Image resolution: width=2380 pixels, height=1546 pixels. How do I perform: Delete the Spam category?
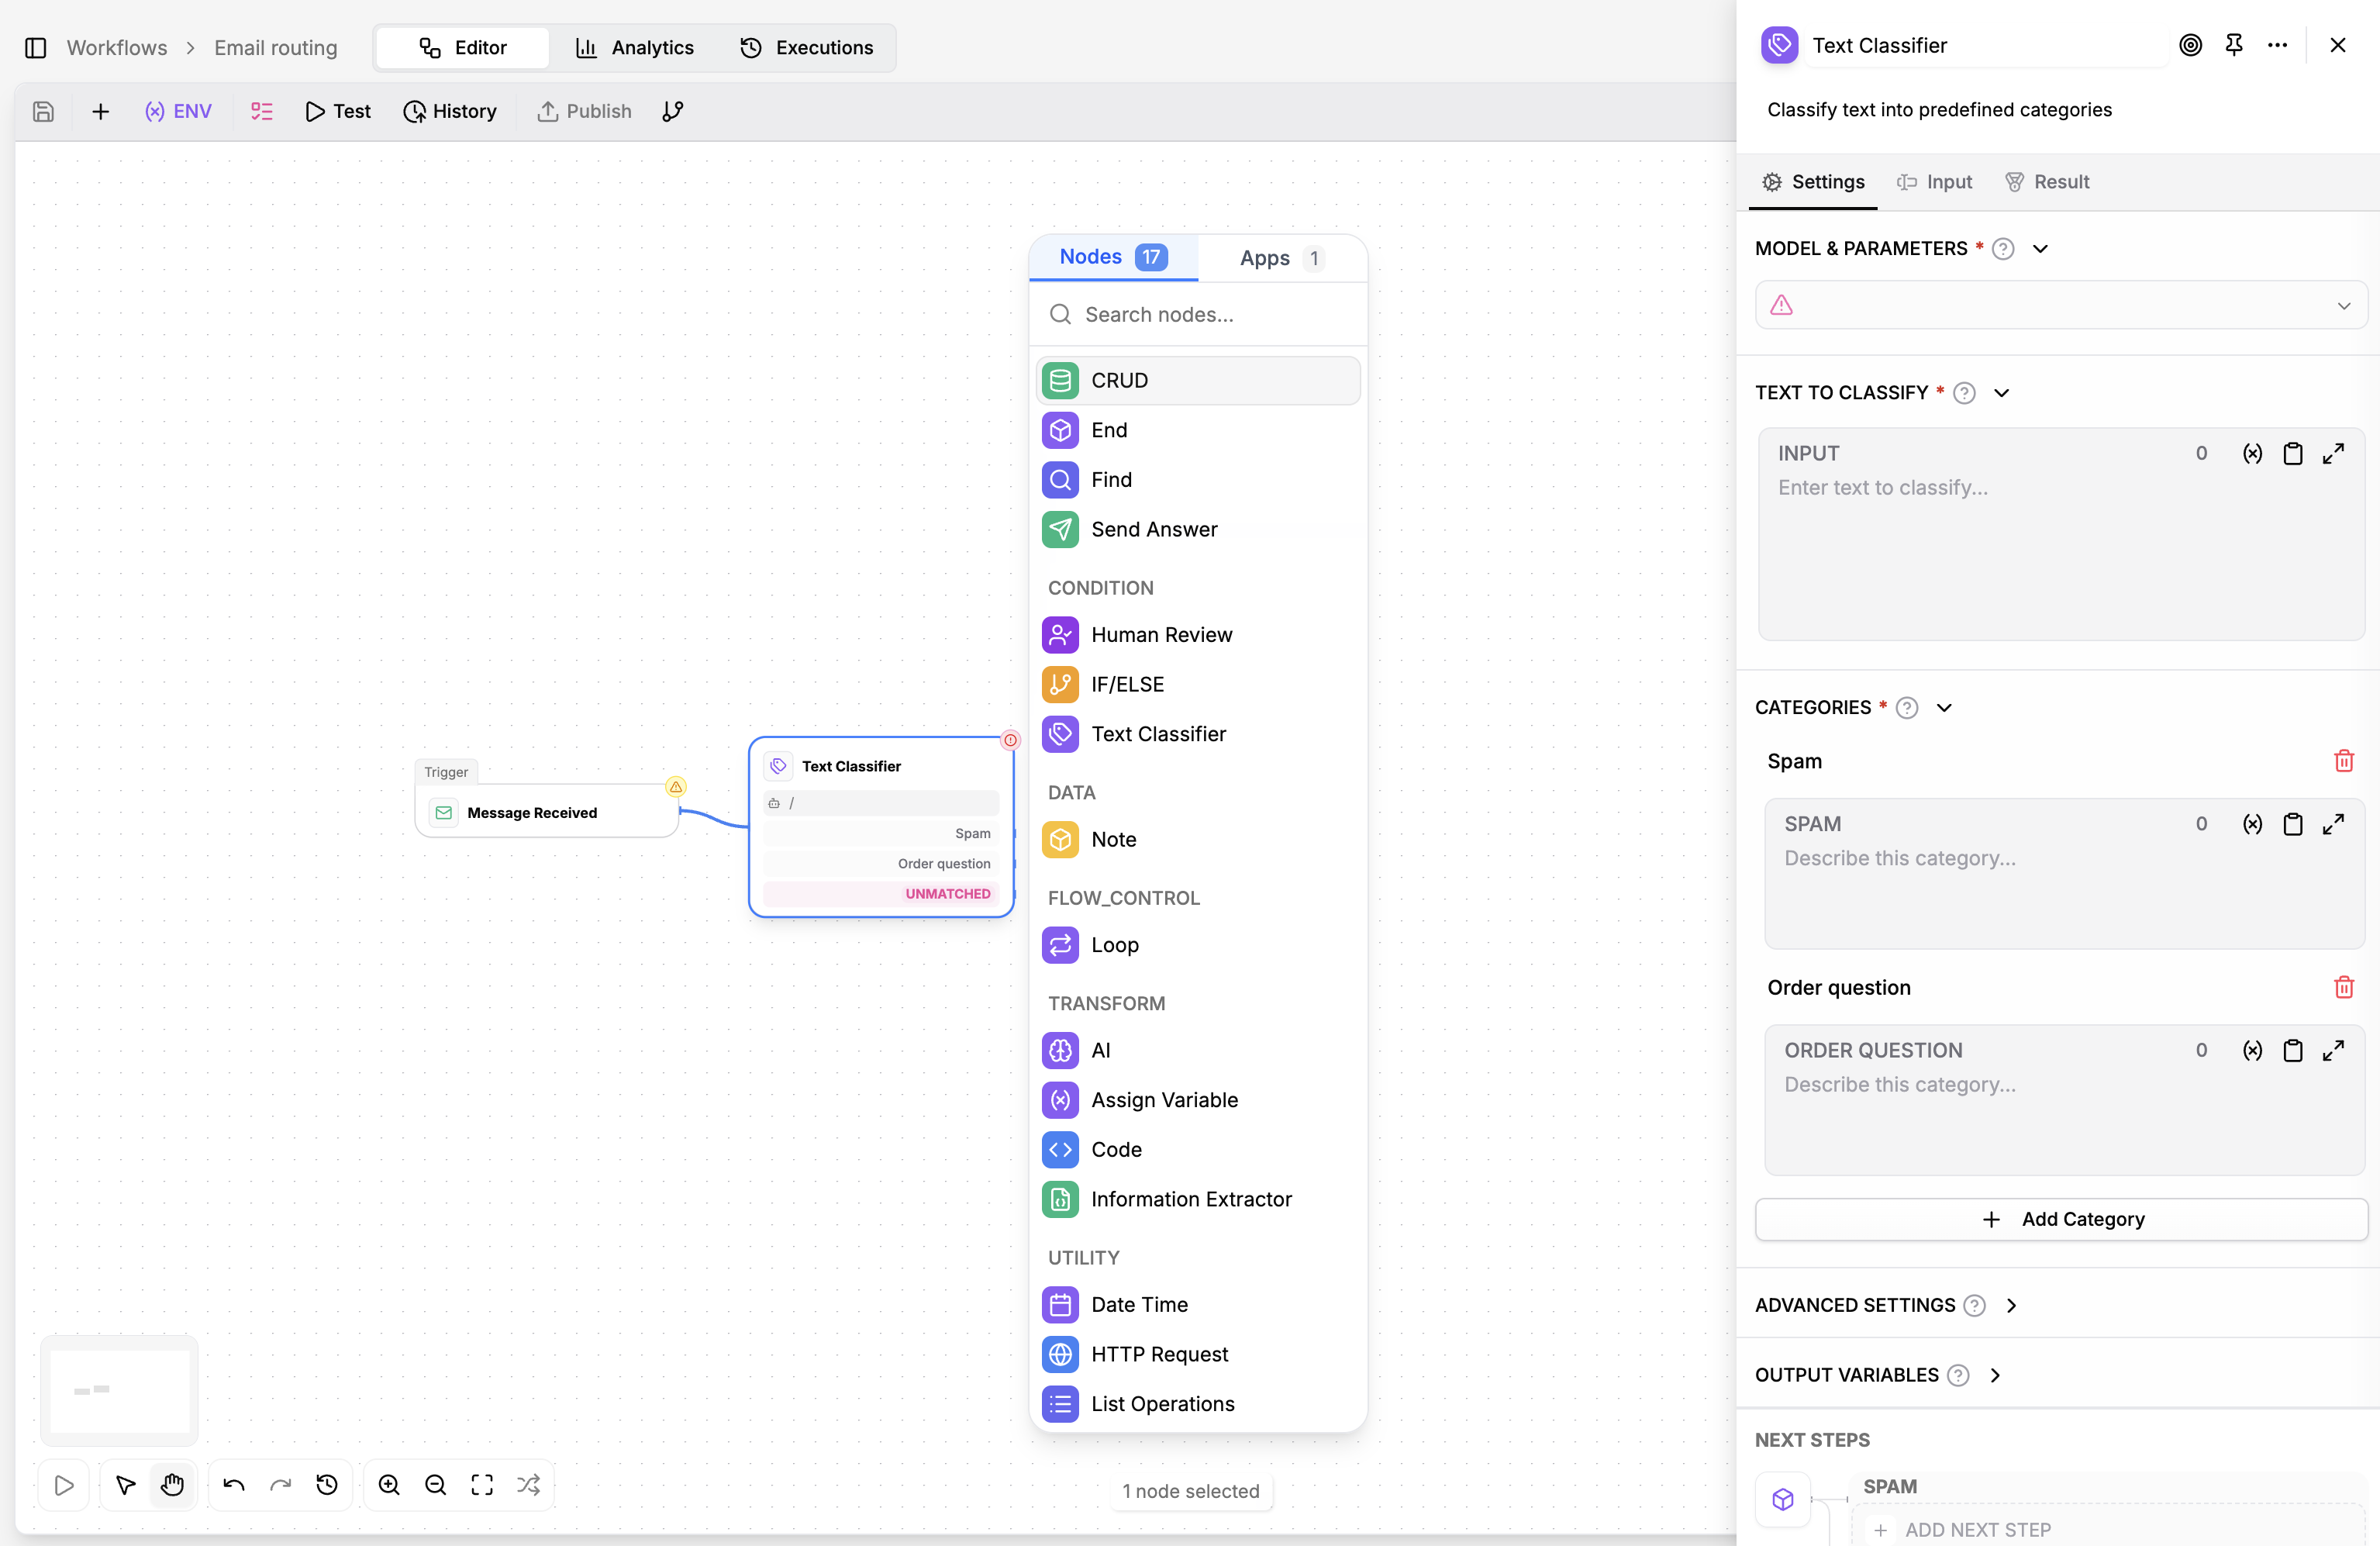pyautogui.click(x=2344, y=761)
